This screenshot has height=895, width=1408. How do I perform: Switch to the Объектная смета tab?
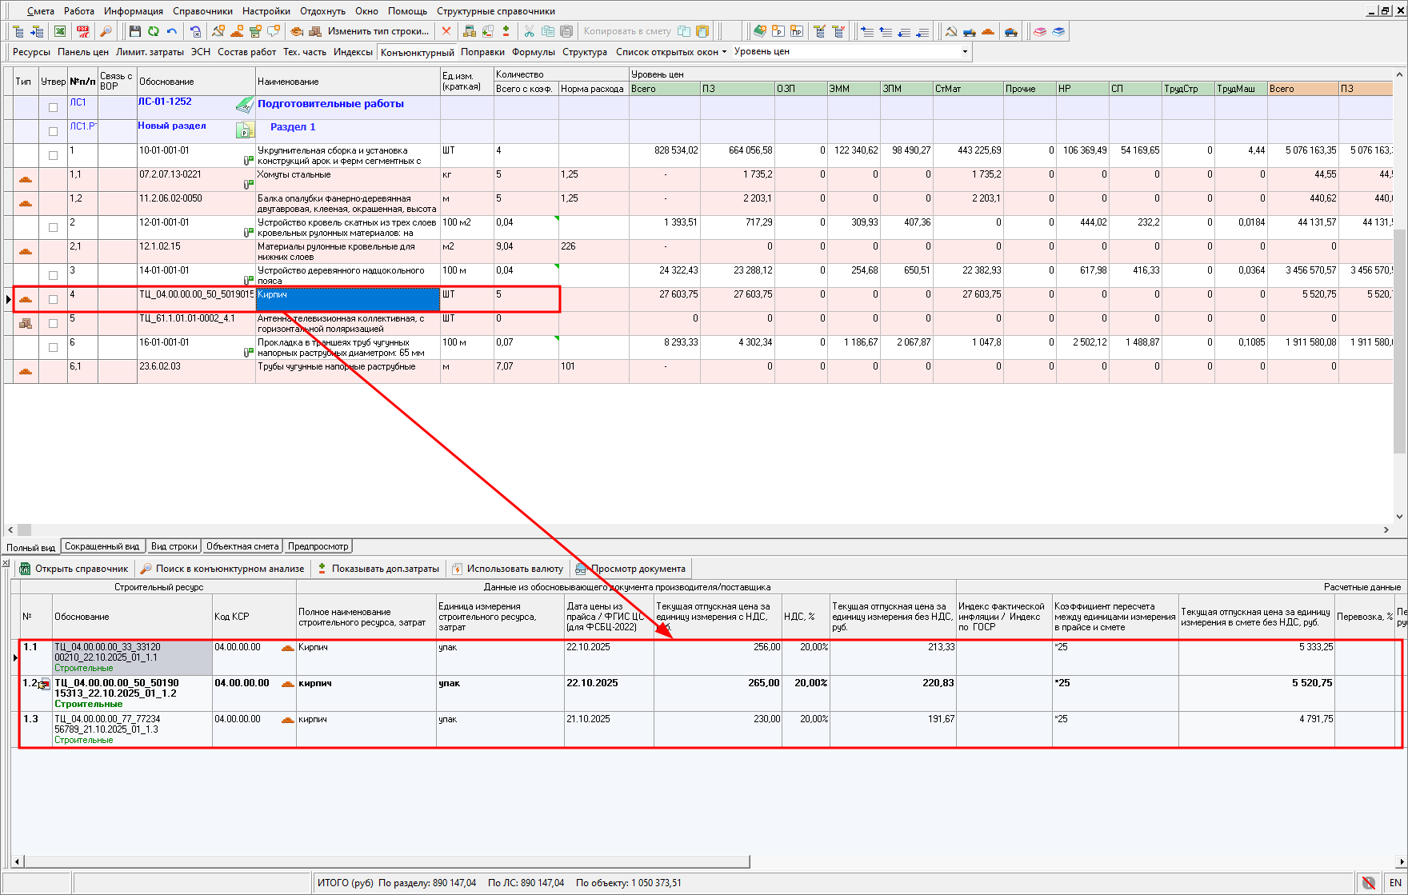[x=242, y=546]
